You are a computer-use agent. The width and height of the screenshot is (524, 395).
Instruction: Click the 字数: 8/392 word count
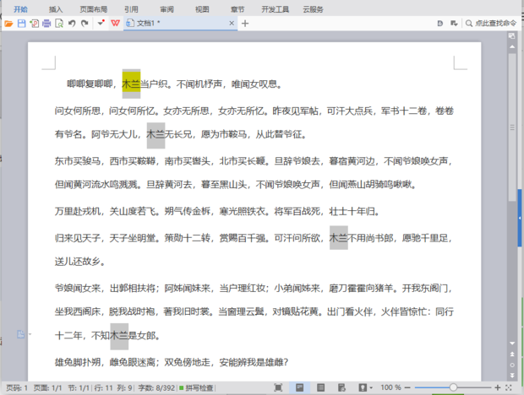(156, 387)
